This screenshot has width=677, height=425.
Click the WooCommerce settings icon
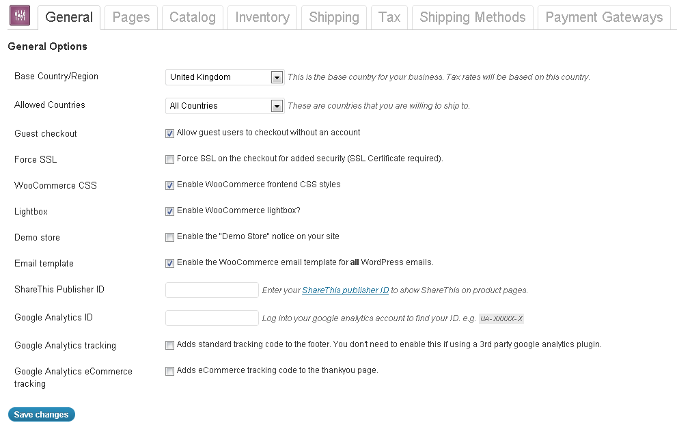pos(20,15)
